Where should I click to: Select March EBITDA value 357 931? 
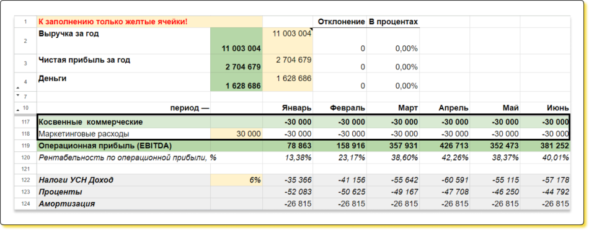pos(393,146)
